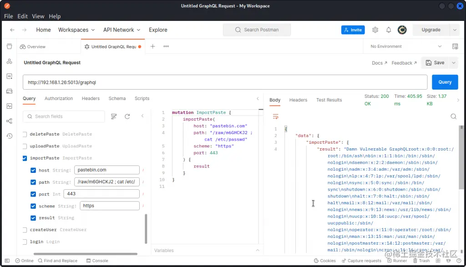The width and height of the screenshot is (466, 267).
Task: Collapse the fields explorer panel
Action: 142,116
